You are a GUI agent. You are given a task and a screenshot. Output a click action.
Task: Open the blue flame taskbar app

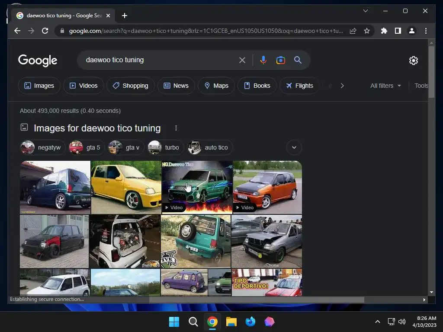(250, 322)
